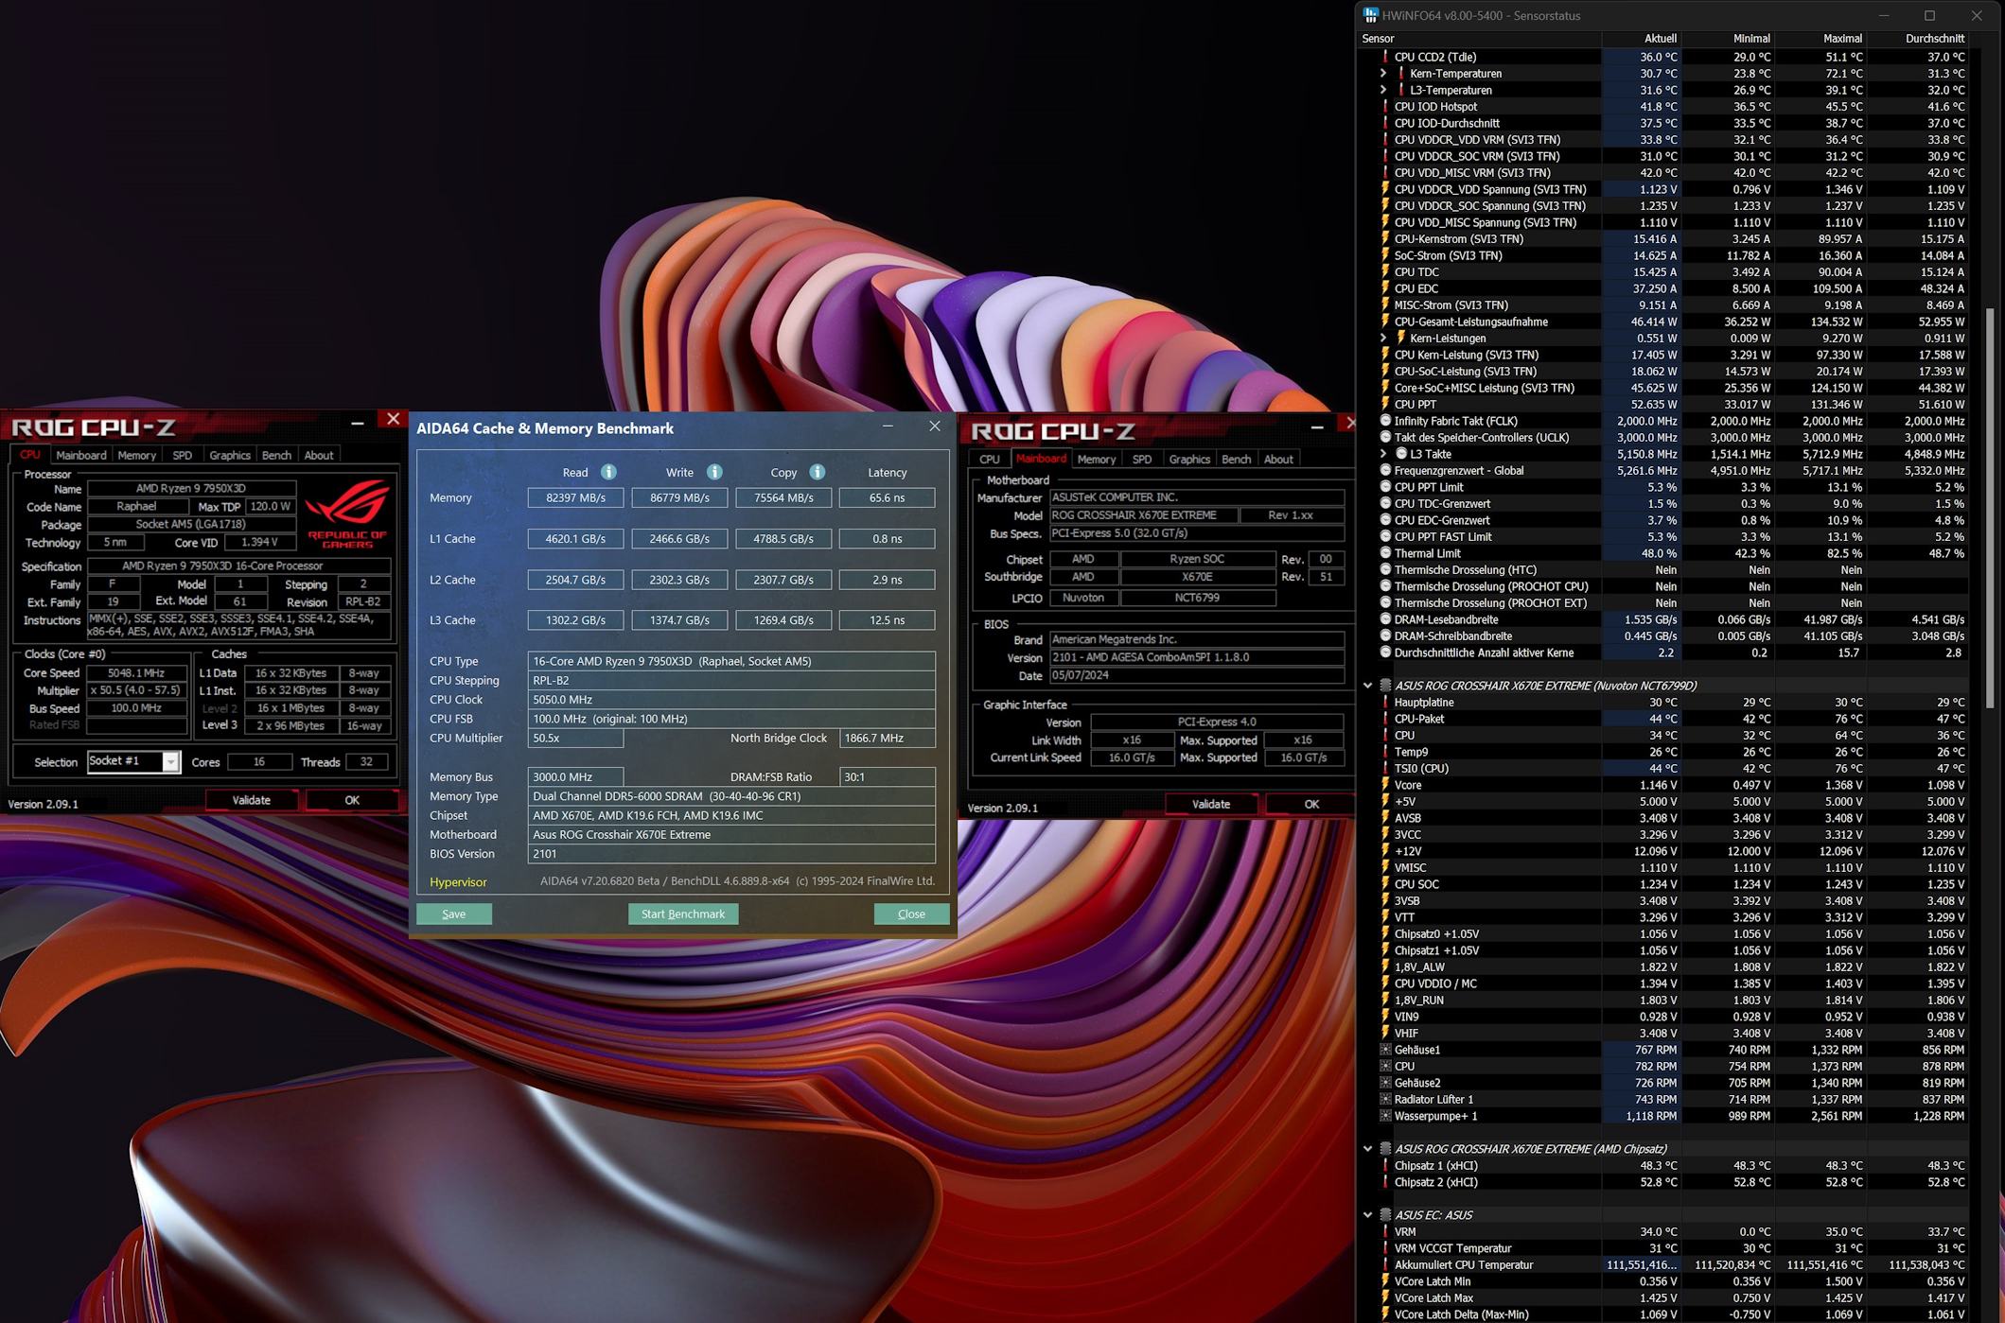Click the Aktuell column header in HWiNFO64
The image size is (2005, 1323).
coord(1640,39)
